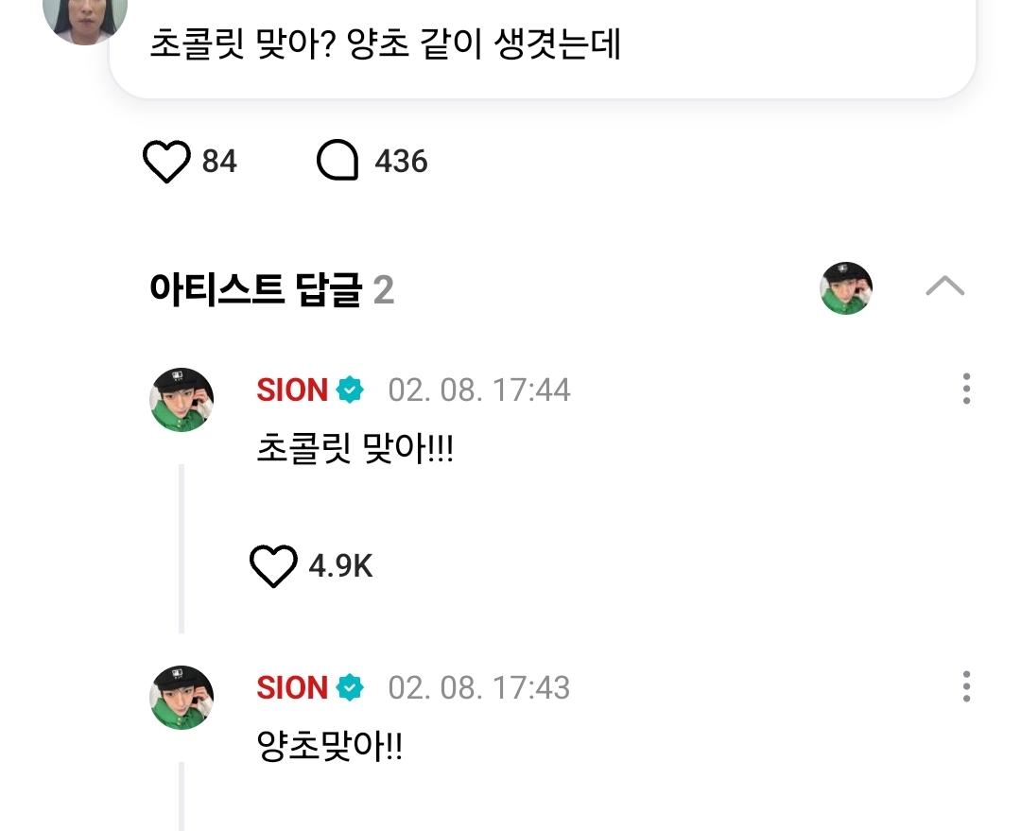Open SION's profile from the 17:44 reply name
Image resolution: width=1021 pixels, height=831 pixels.
(292, 390)
